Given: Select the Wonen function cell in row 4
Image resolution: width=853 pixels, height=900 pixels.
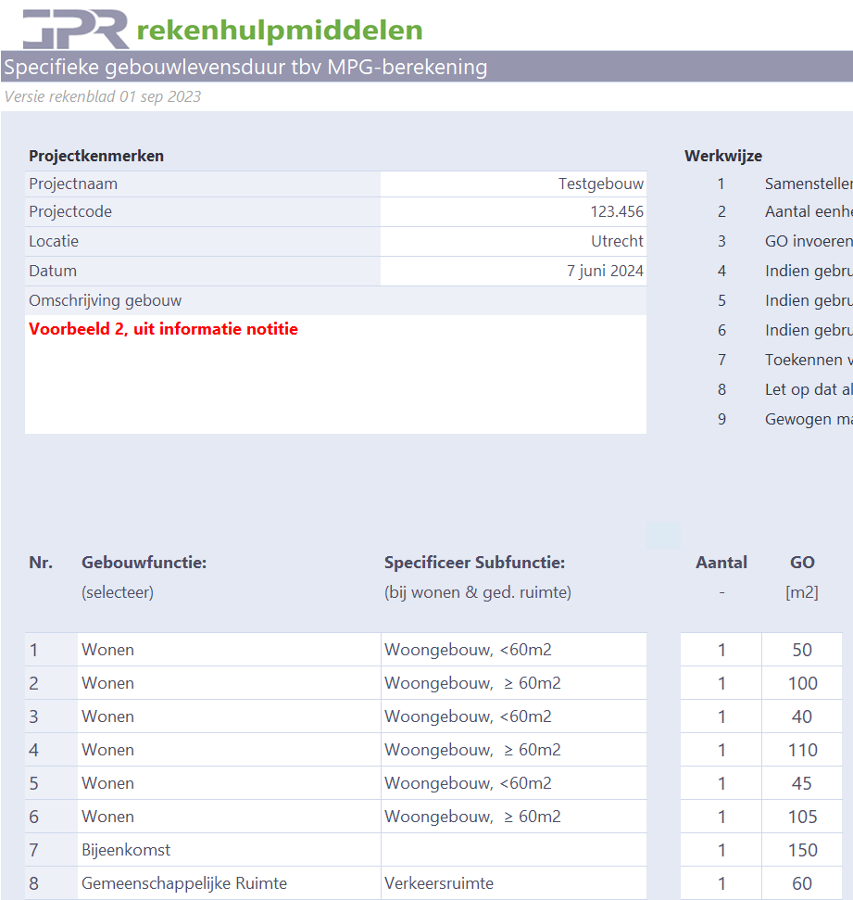Looking at the screenshot, I should 229,750.
